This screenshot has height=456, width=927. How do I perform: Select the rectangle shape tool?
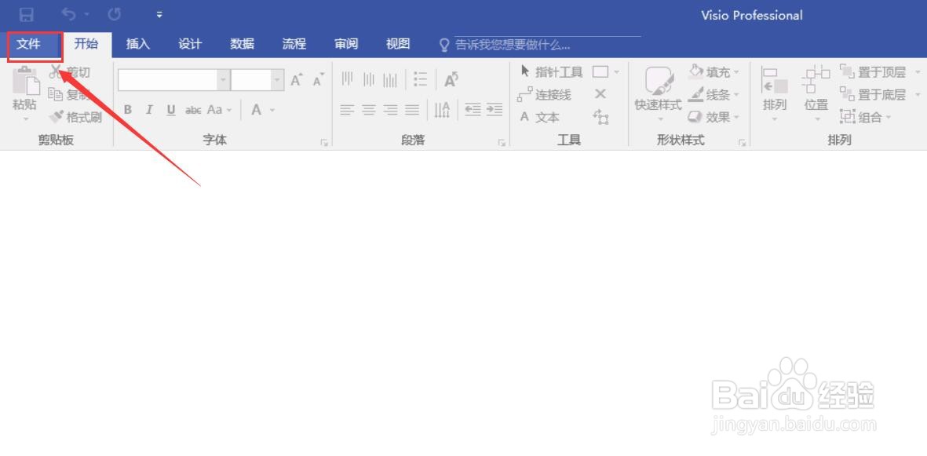pyautogui.click(x=600, y=72)
